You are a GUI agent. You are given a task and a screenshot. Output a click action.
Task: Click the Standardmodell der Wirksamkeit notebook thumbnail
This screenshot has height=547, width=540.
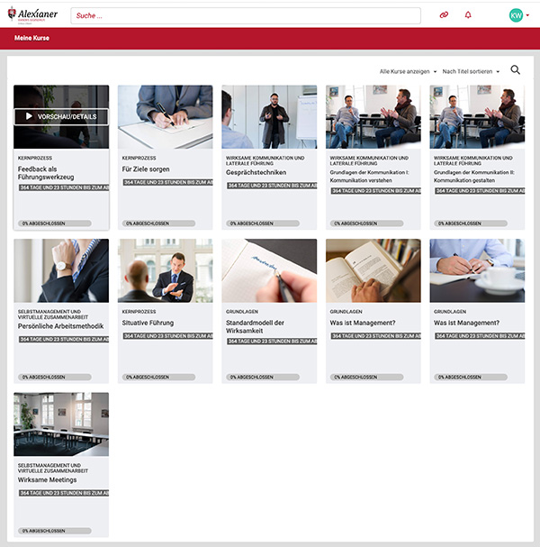(269, 270)
